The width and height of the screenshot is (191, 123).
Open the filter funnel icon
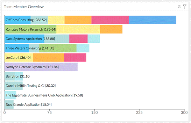coord(185,7)
